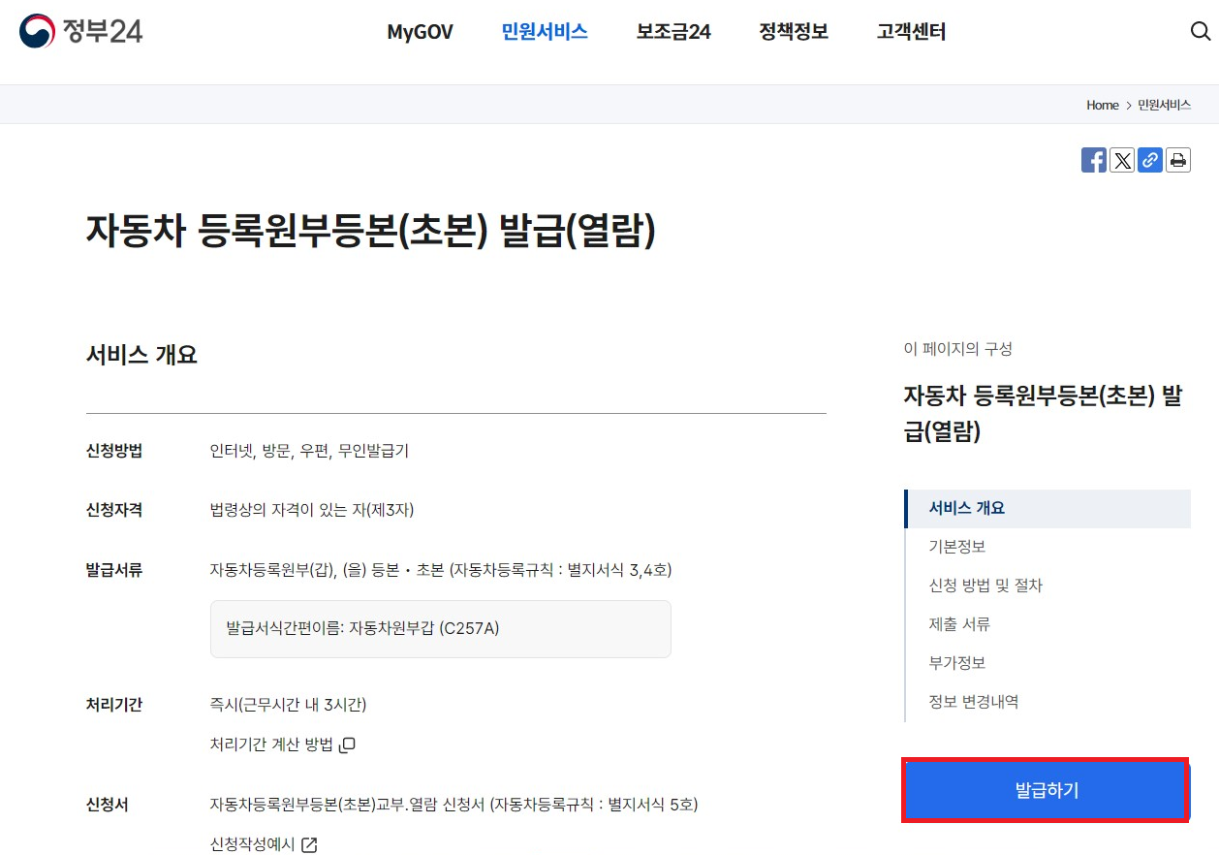Open 고객센터 menu

911,32
